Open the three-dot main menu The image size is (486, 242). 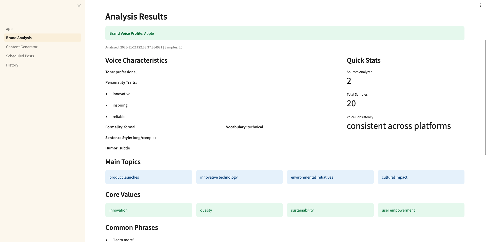click(480, 5)
